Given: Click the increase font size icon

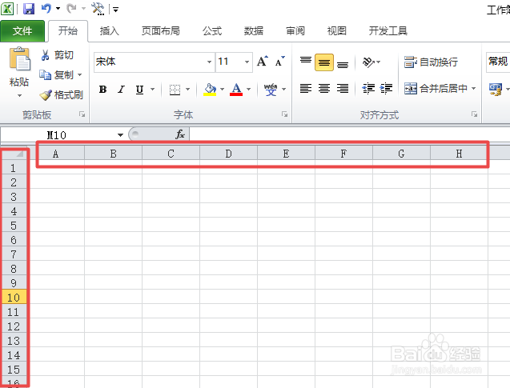Looking at the screenshot, I should coord(263,61).
